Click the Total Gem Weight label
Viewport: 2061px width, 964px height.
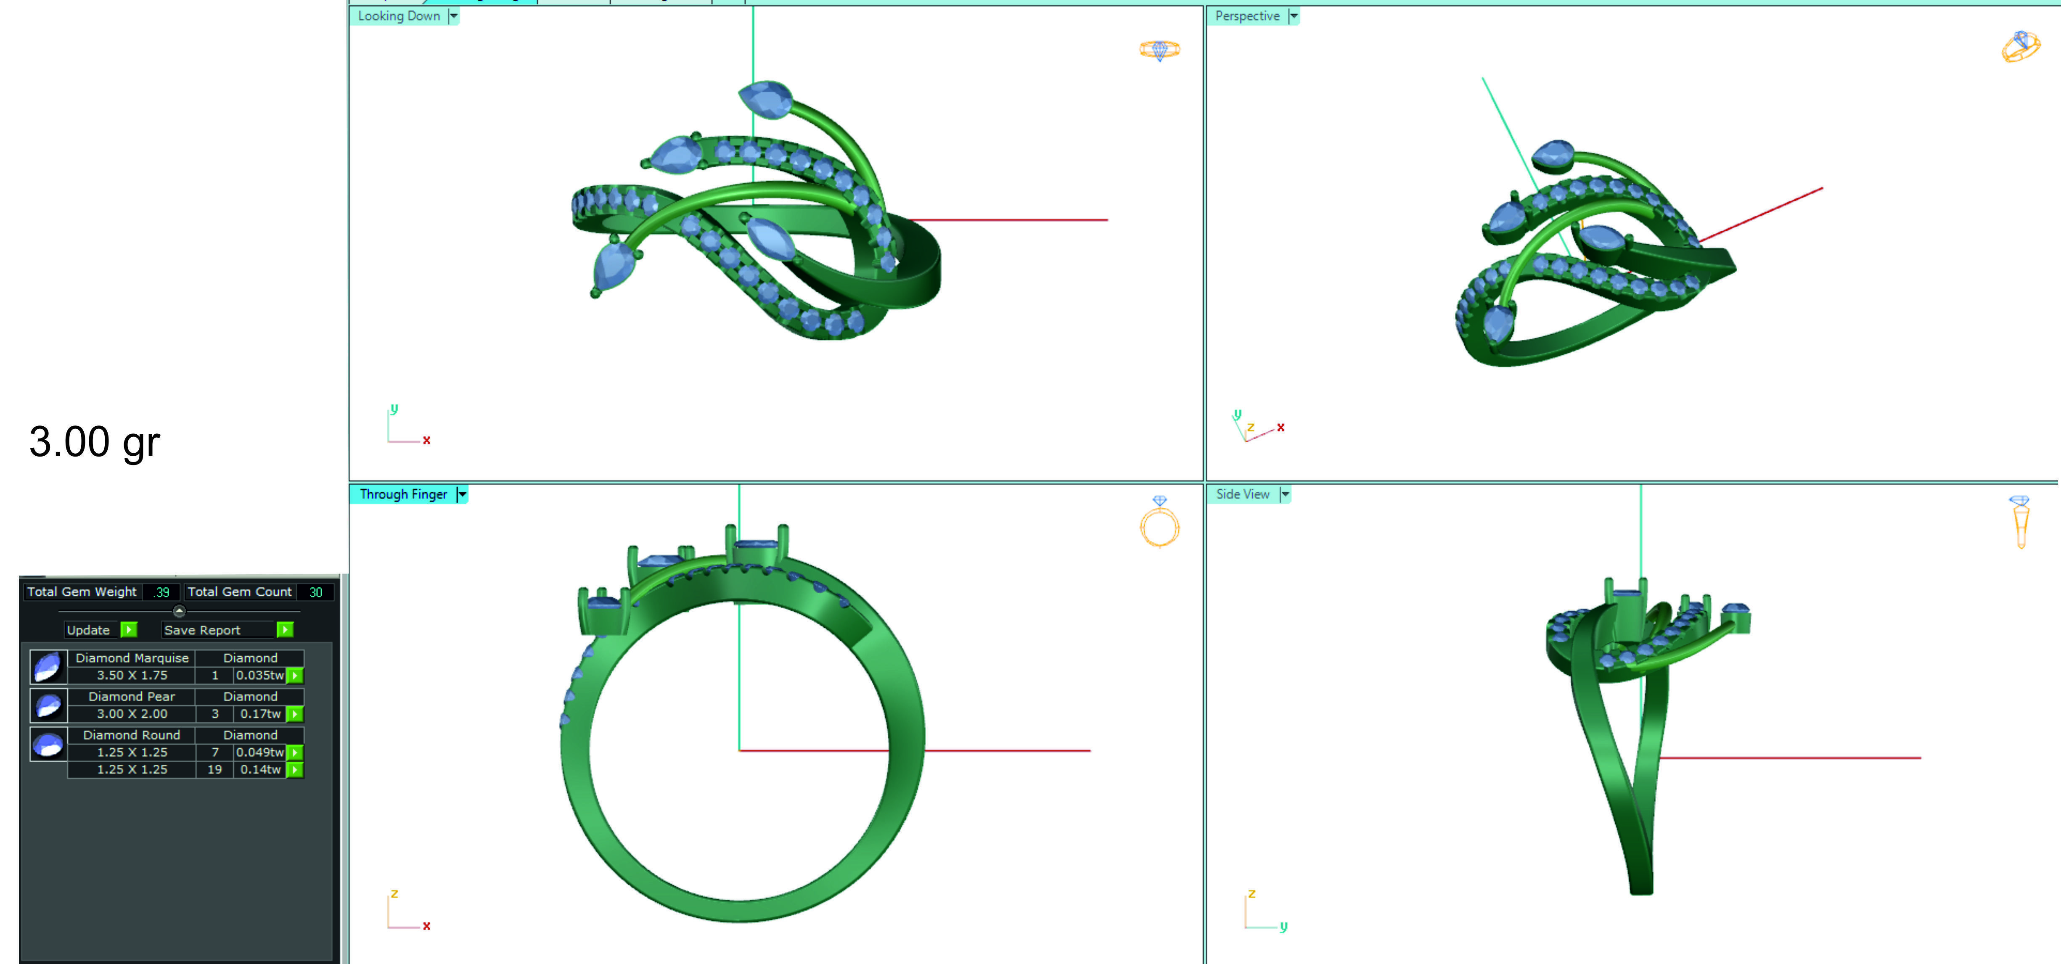(82, 592)
